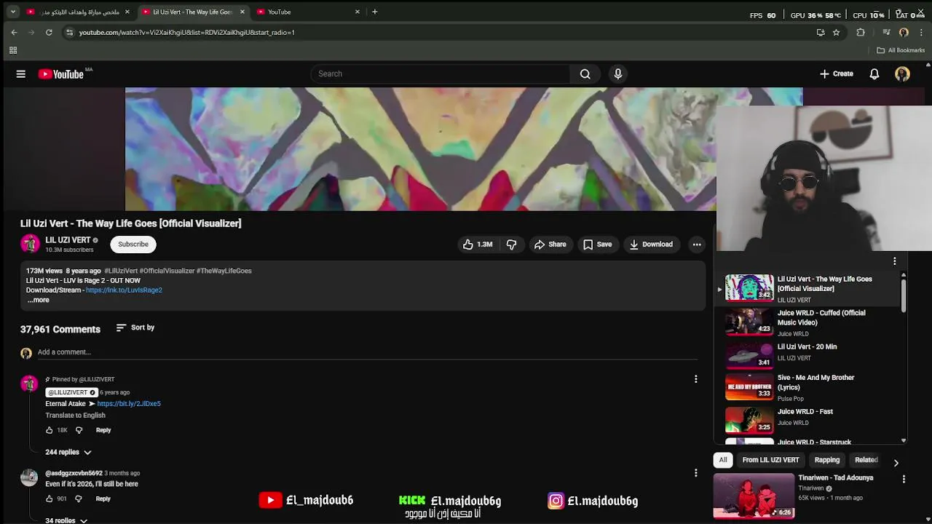The width and height of the screenshot is (932, 524).
Task: Bookmark this page with the star icon
Action: pos(836,32)
